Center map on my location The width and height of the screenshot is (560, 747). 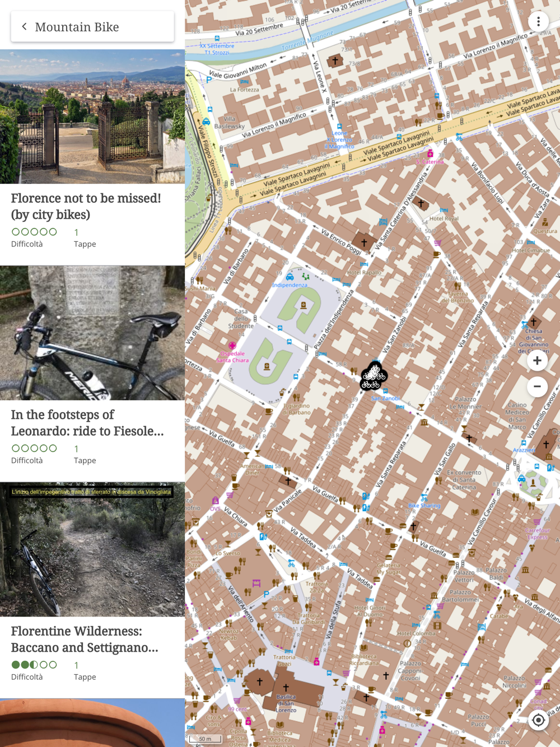point(538,720)
